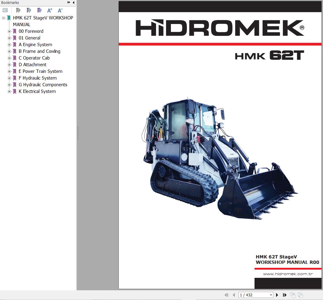Collapse the Bookmarks panel with left arrow

click(x=73, y=3)
